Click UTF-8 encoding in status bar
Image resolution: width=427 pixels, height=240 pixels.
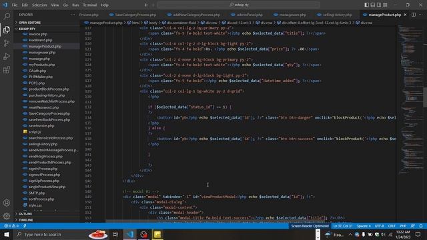[x=380, y=226]
